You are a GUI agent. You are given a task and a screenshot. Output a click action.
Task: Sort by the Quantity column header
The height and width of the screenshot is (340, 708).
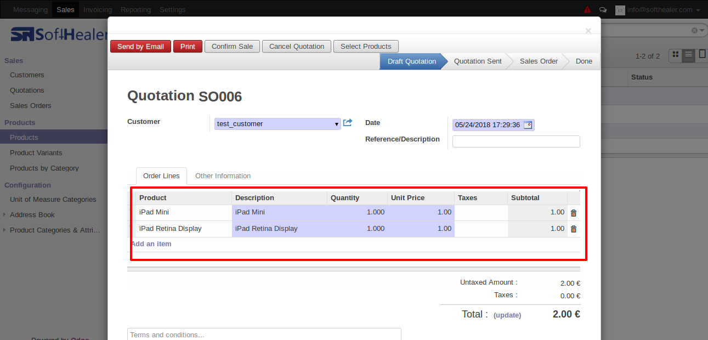pos(358,198)
